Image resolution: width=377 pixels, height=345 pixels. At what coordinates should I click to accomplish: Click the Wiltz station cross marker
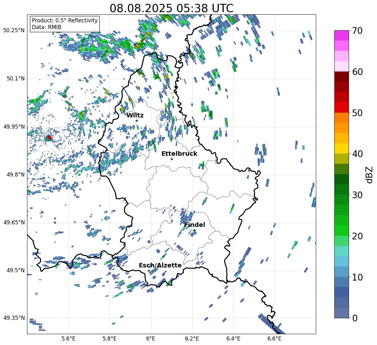137,121
